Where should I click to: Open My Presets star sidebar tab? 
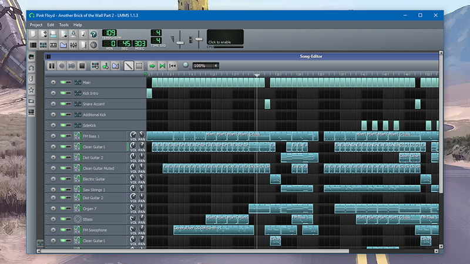pyautogui.click(x=31, y=90)
